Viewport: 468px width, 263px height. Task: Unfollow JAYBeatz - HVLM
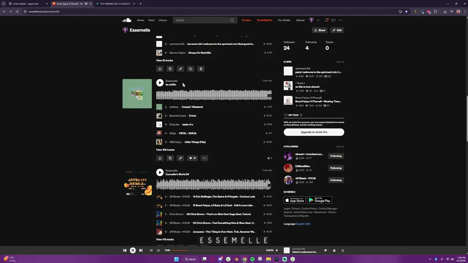[336, 180]
